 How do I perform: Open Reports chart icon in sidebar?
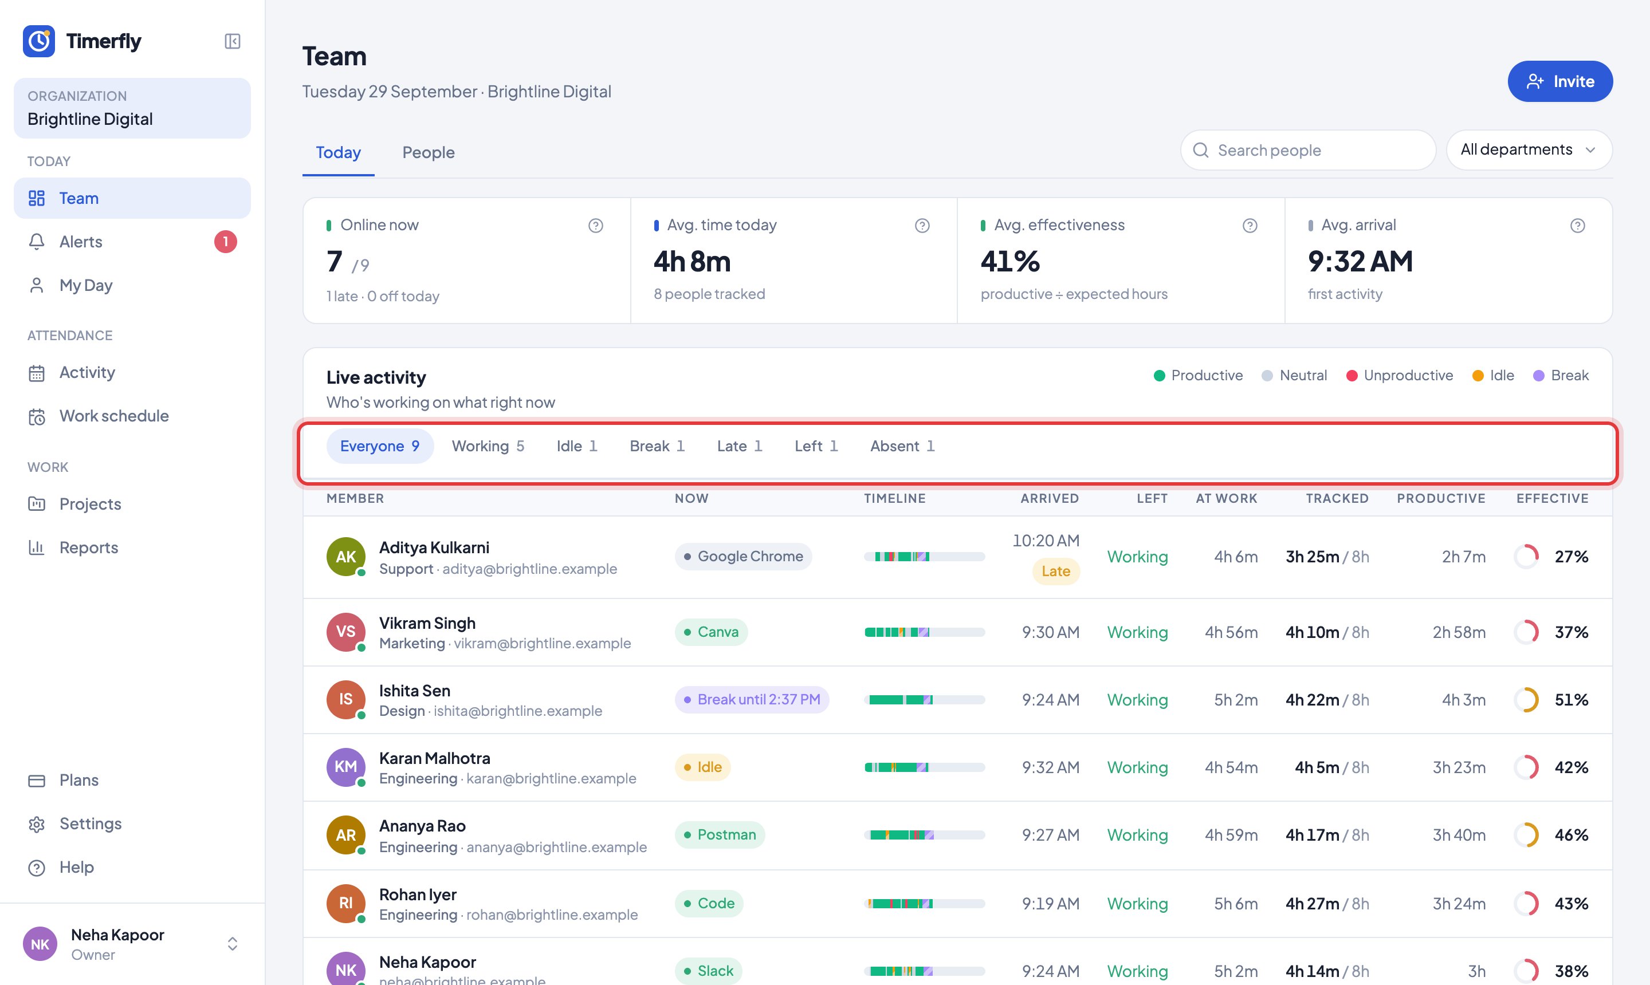point(37,547)
